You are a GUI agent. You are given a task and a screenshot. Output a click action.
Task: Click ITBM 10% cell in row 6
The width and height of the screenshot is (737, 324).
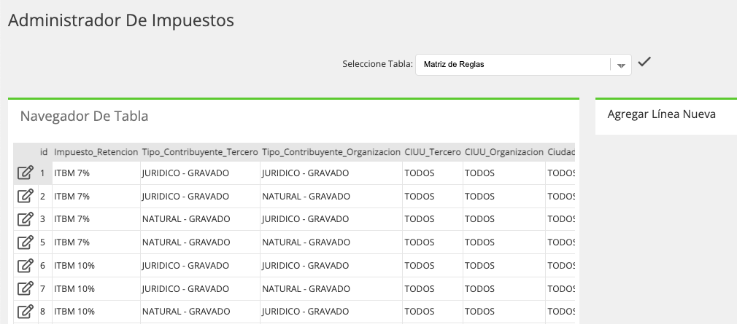[96, 266]
